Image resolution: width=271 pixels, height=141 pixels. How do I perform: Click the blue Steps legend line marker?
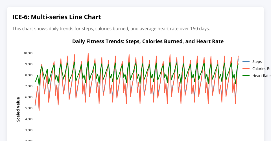coord(246,62)
